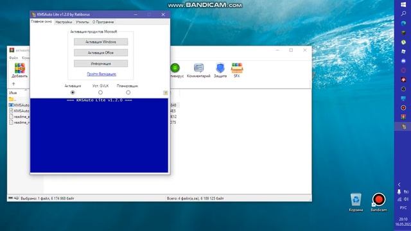Click KMSAuto Lite title bar icon

33,14
